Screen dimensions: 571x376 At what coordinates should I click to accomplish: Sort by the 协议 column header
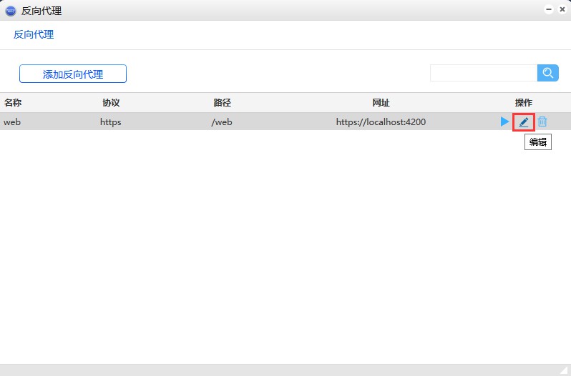point(111,103)
